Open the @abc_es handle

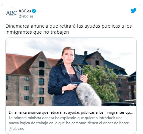pyautogui.click(x=26, y=16)
